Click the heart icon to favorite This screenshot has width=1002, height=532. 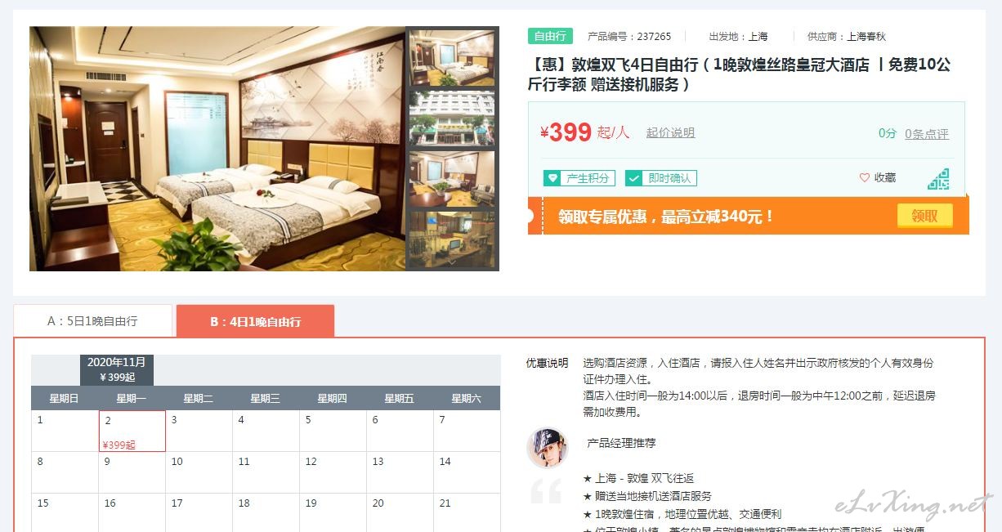(x=865, y=177)
